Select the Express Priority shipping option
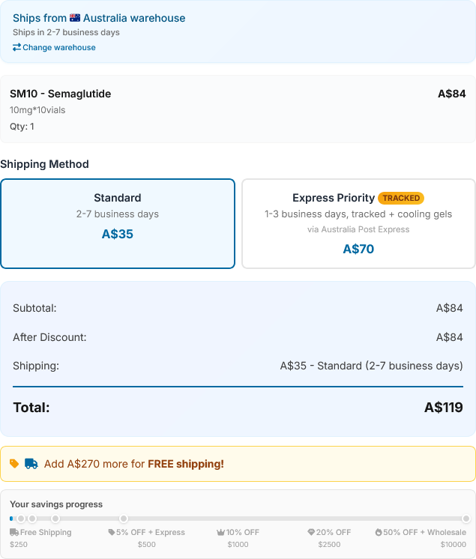This screenshot has height=559, width=476. [358, 223]
